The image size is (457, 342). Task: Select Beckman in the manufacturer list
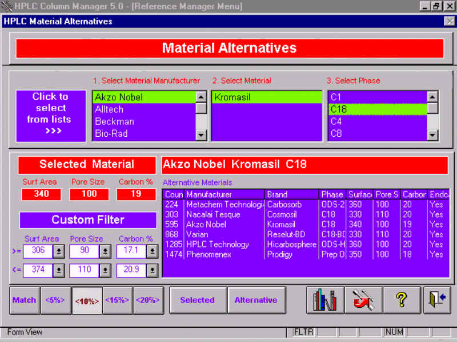pos(145,121)
